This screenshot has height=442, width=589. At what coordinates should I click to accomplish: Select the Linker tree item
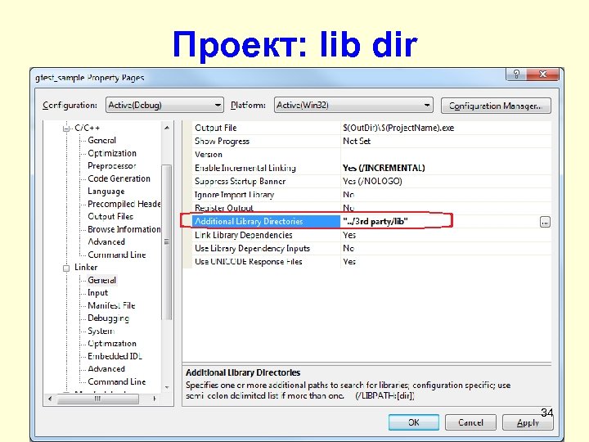[86, 267]
